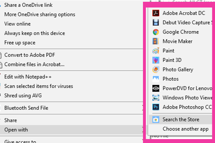Select Search the Store entry
This screenshot has width=215, height=143.
coord(181,120)
